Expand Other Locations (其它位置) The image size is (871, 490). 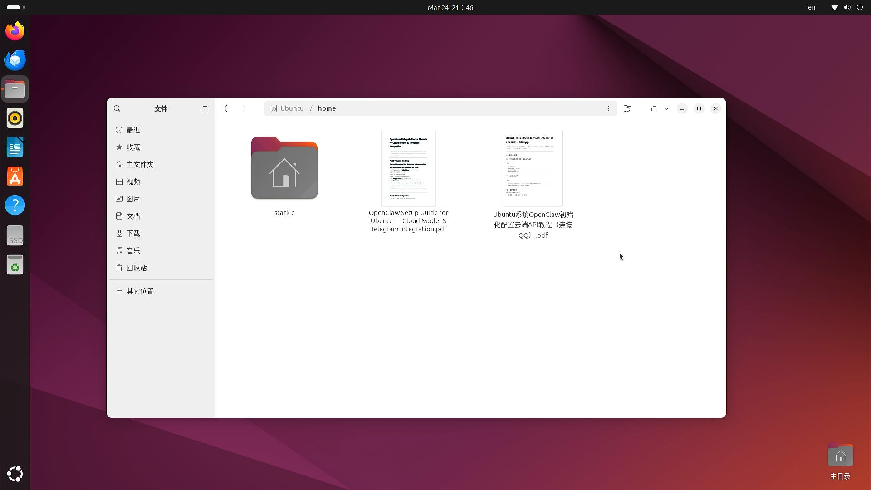click(x=140, y=291)
